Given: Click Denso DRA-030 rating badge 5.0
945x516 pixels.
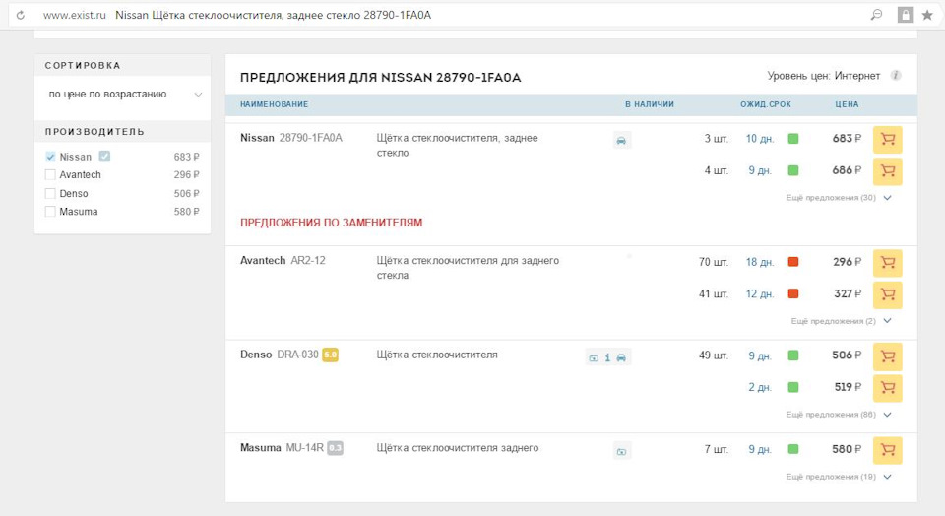Looking at the screenshot, I should pyautogui.click(x=331, y=355).
